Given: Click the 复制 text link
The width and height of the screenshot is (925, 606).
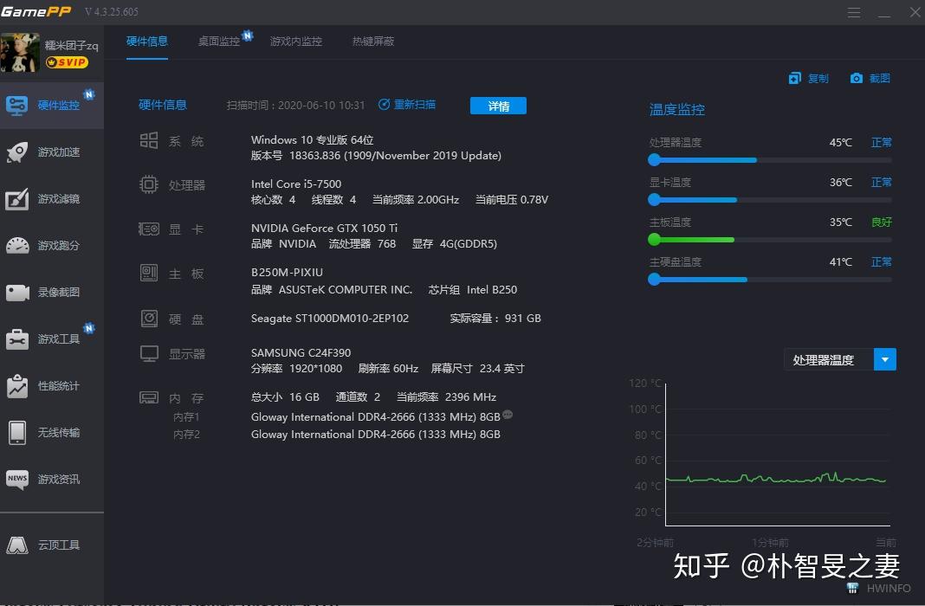Looking at the screenshot, I should coord(818,79).
